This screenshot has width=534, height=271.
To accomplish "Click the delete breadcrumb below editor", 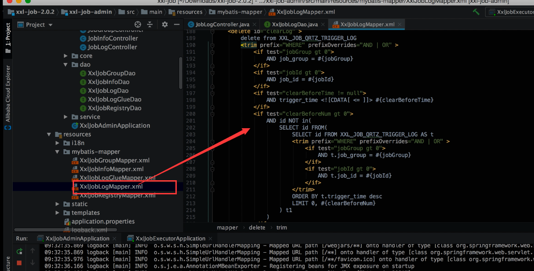I will pyautogui.click(x=257, y=228).
